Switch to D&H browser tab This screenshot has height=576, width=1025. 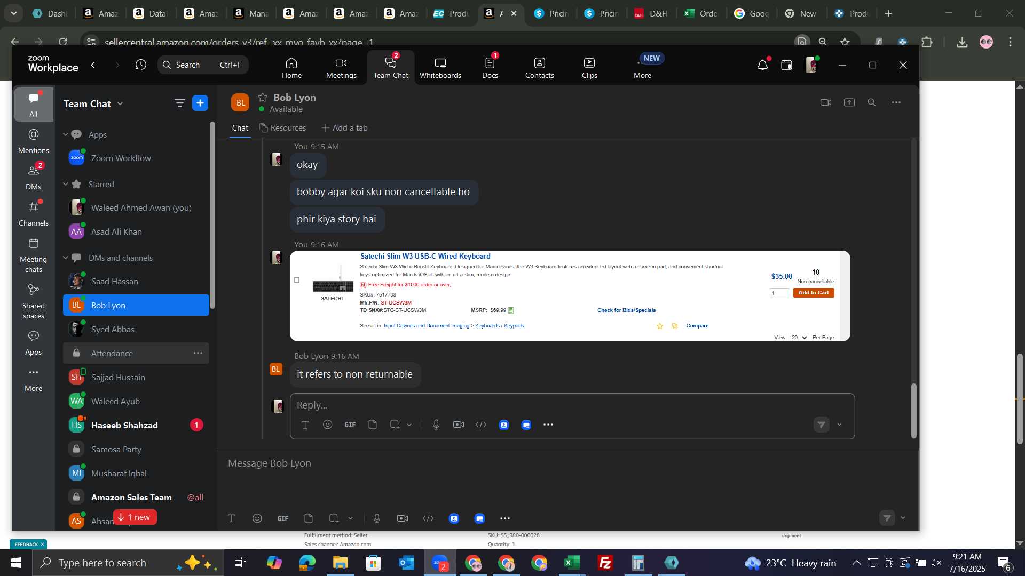click(652, 13)
